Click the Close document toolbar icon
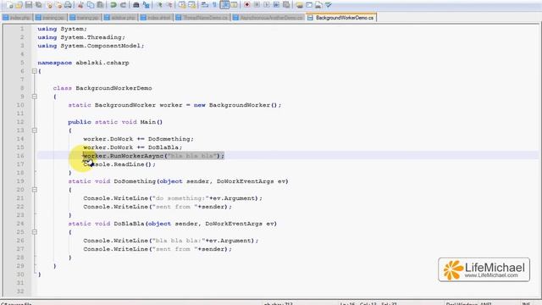Image resolution: width=542 pixels, height=305 pixels. [50, 5]
